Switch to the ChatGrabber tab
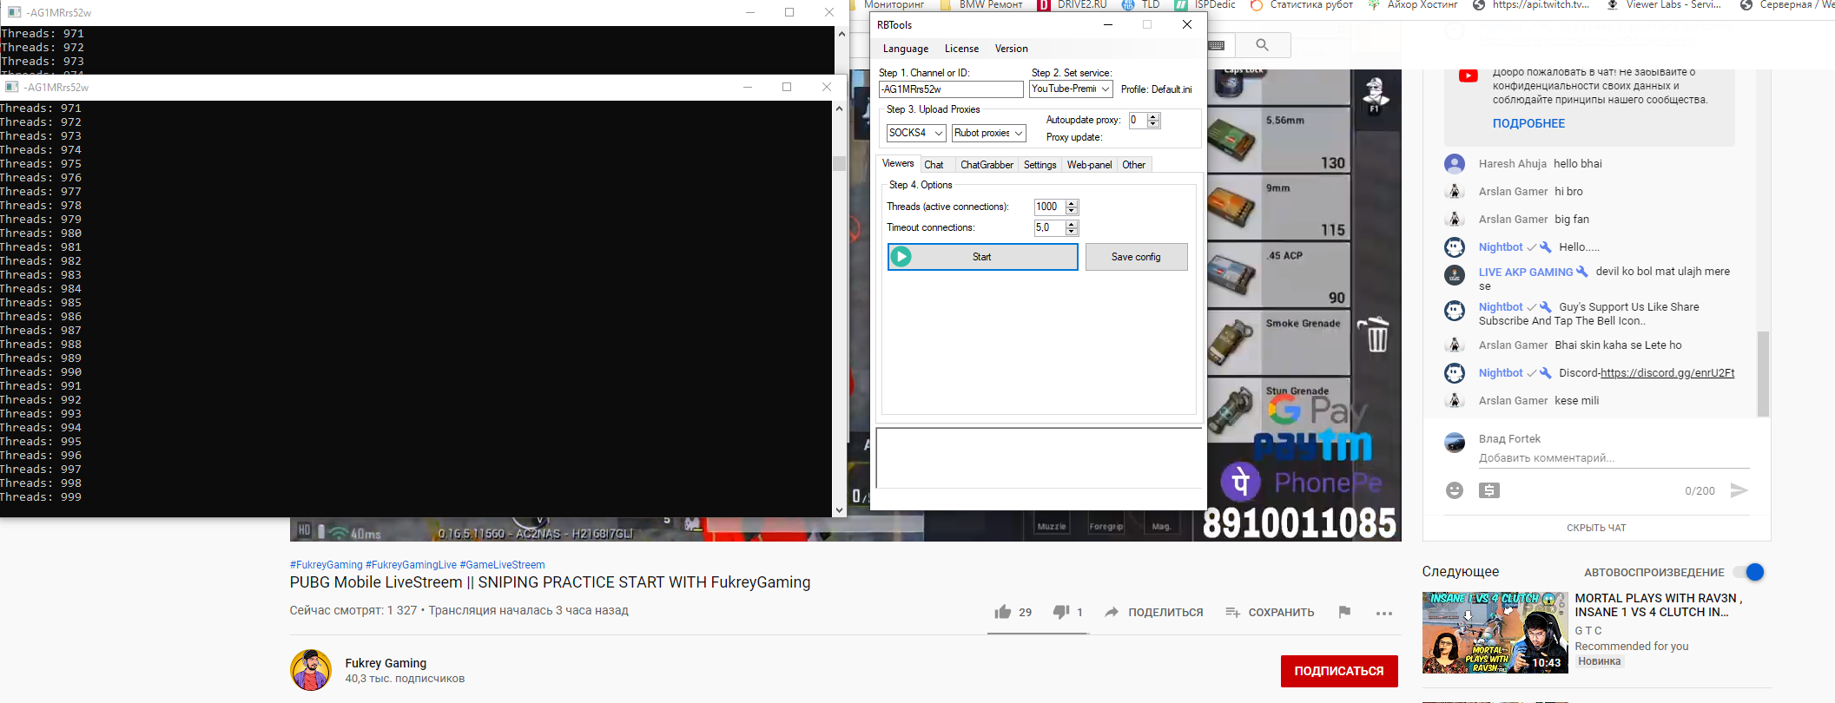Image resolution: width=1835 pixels, height=703 pixels. (x=987, y=165)
